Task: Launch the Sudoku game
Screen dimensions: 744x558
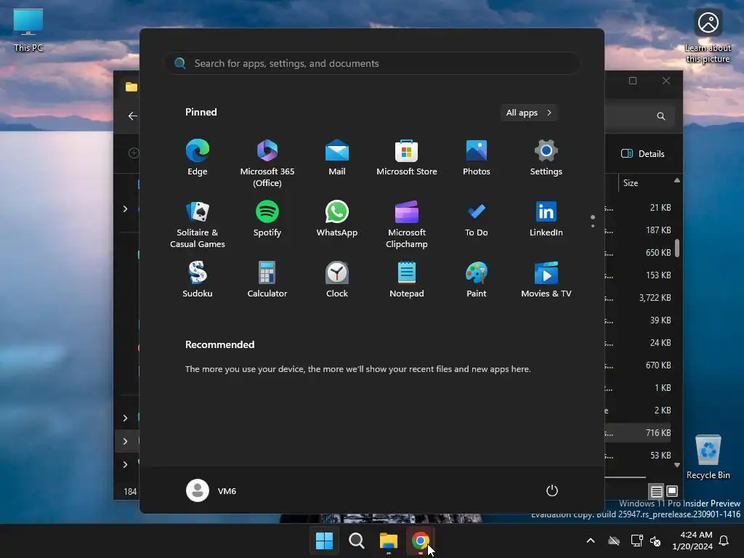Action: [x=198, y=280]
